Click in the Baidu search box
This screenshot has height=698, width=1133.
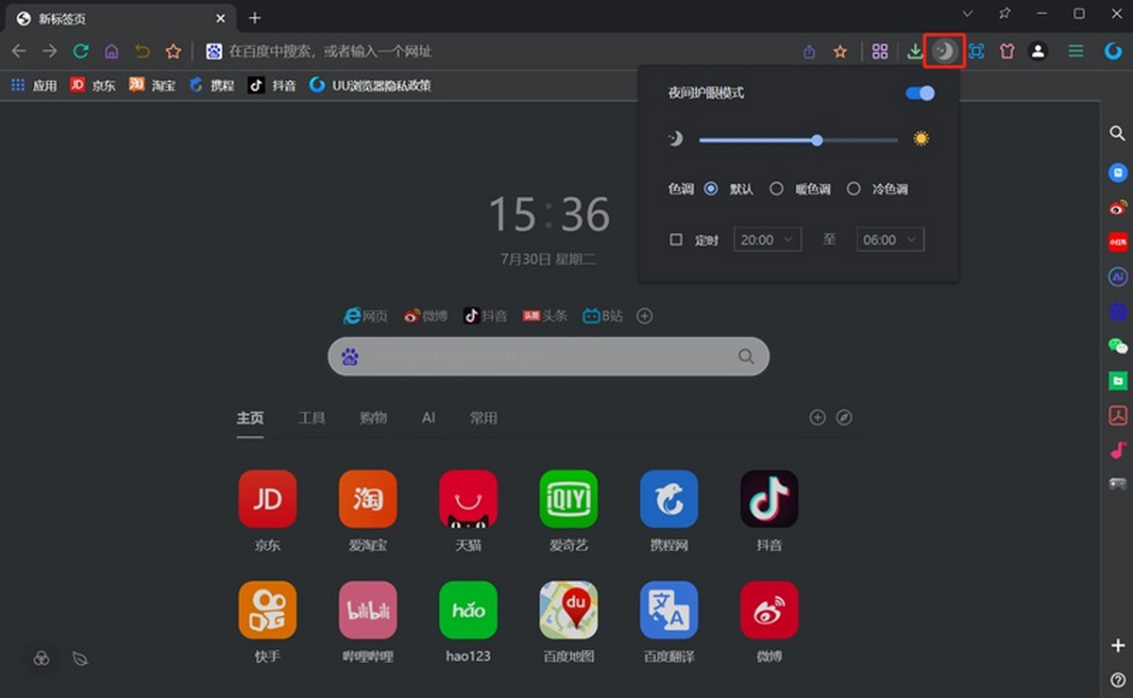point(549,357)
